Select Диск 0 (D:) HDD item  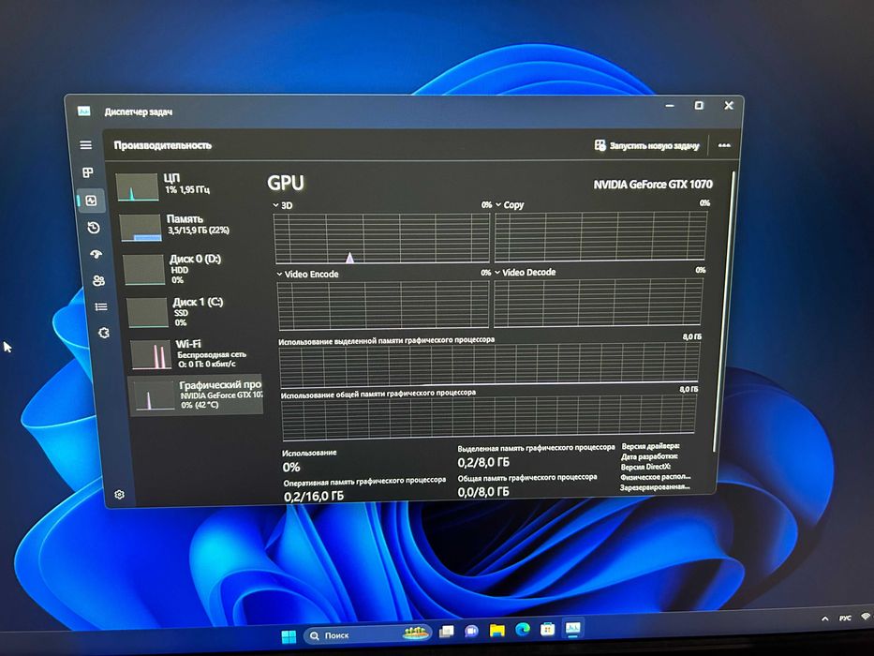tap(192, 269)
